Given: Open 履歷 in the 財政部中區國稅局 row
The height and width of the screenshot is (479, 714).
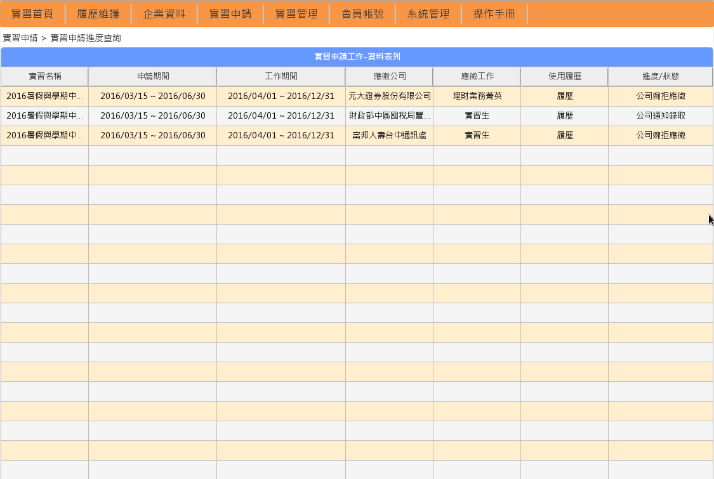Looking at the screenshot, I should pyautogui.click(x=565, y=115).
